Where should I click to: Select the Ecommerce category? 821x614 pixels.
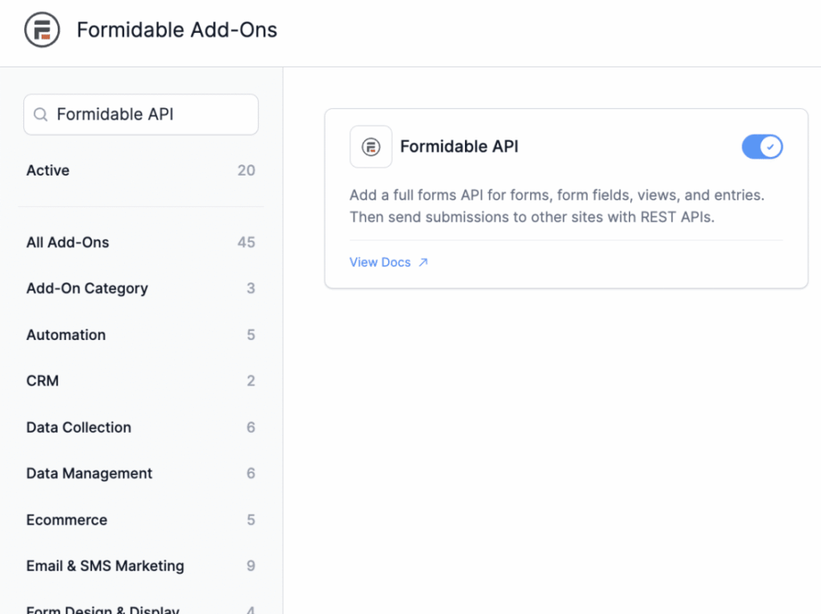[x=141, y=519]
